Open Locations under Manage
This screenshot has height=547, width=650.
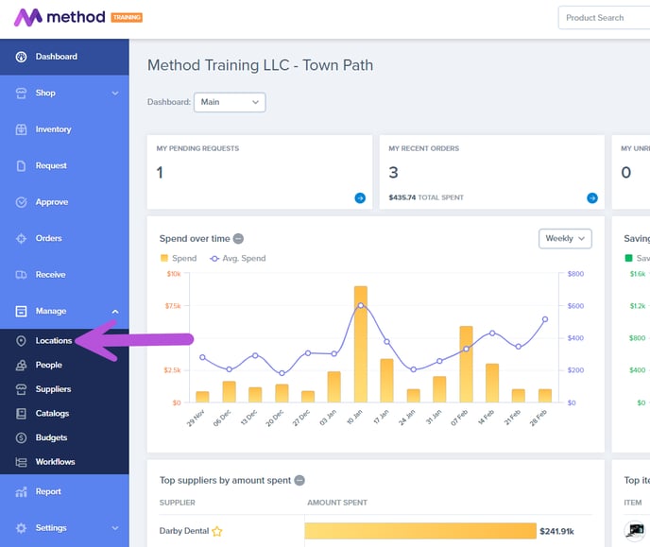(x=54, y=341)
